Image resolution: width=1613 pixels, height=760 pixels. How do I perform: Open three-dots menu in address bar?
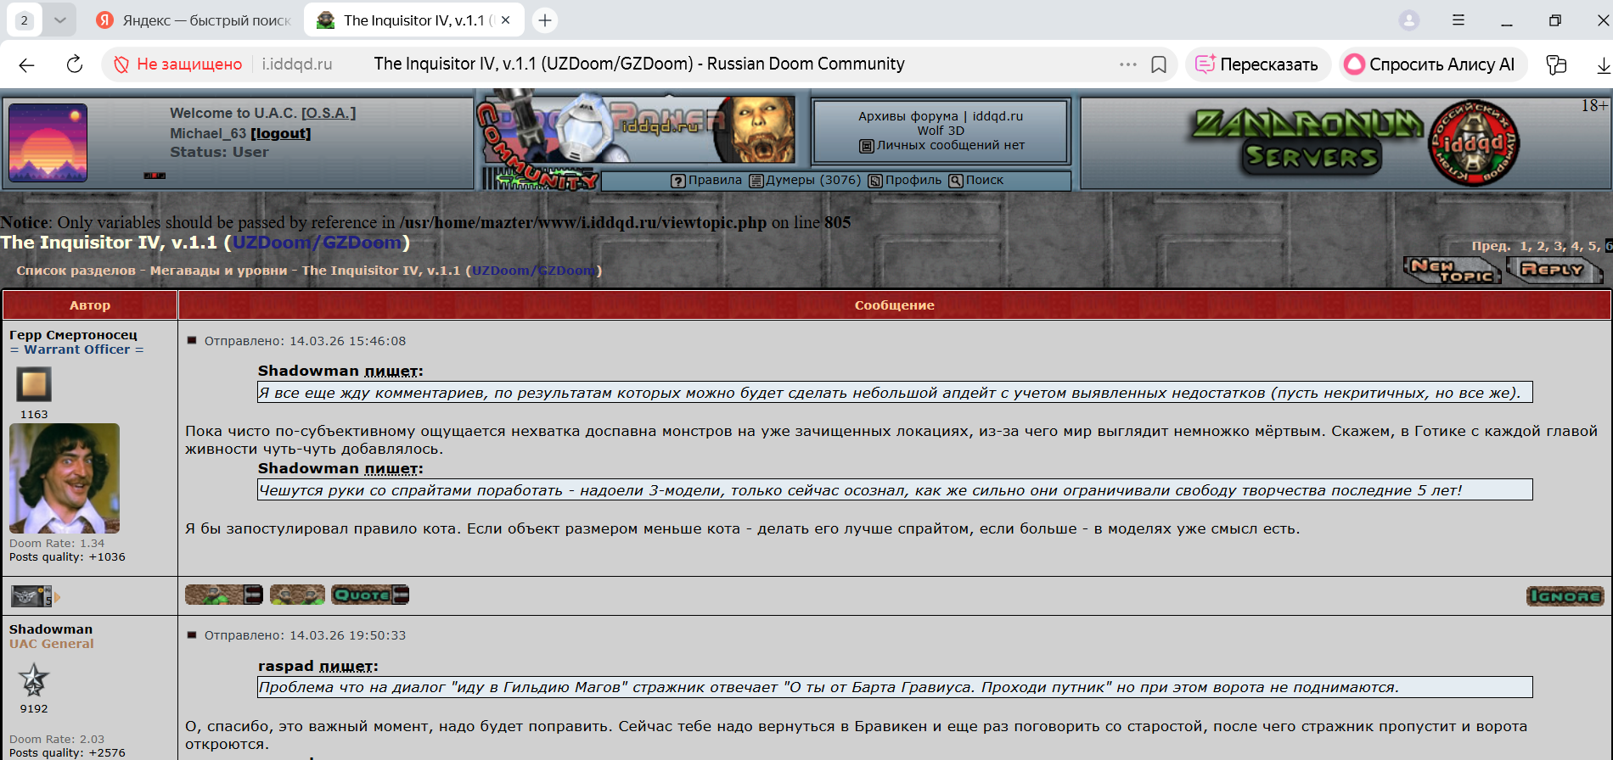tap(1127, 64)
